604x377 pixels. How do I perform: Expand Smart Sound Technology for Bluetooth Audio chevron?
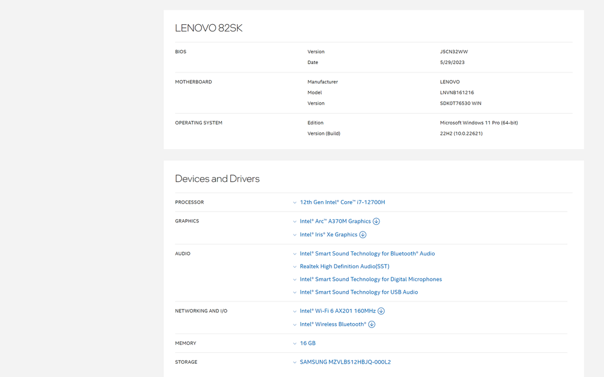(x=294, y=254)
